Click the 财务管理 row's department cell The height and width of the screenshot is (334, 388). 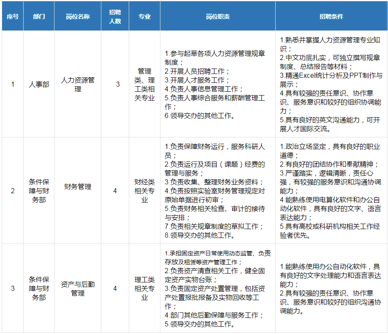[39, 191]
